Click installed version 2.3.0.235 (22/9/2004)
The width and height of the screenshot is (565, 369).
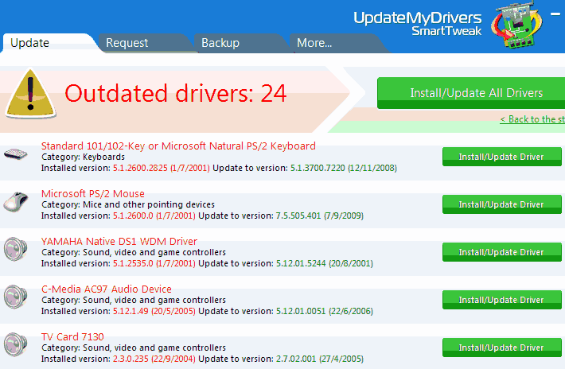click(x=154, y=359)
